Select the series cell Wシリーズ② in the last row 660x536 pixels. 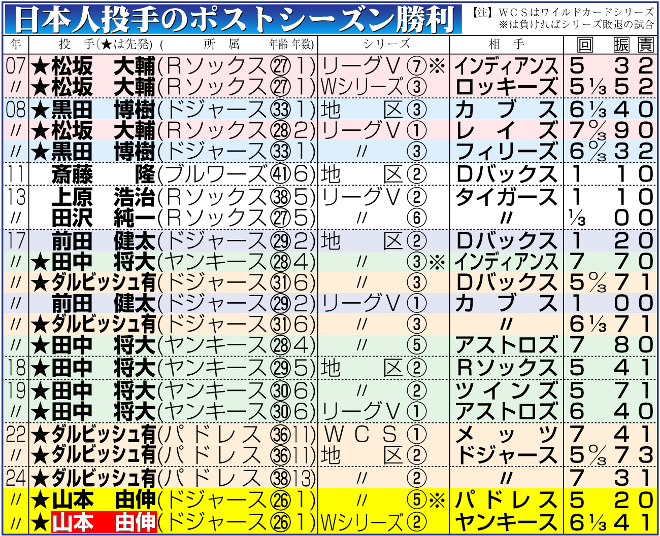point(374,522)
